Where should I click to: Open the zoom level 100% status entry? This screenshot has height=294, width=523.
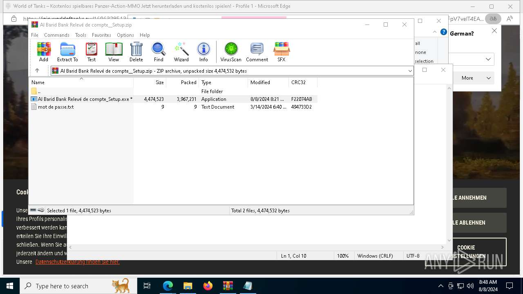click(x=343, y=256)
